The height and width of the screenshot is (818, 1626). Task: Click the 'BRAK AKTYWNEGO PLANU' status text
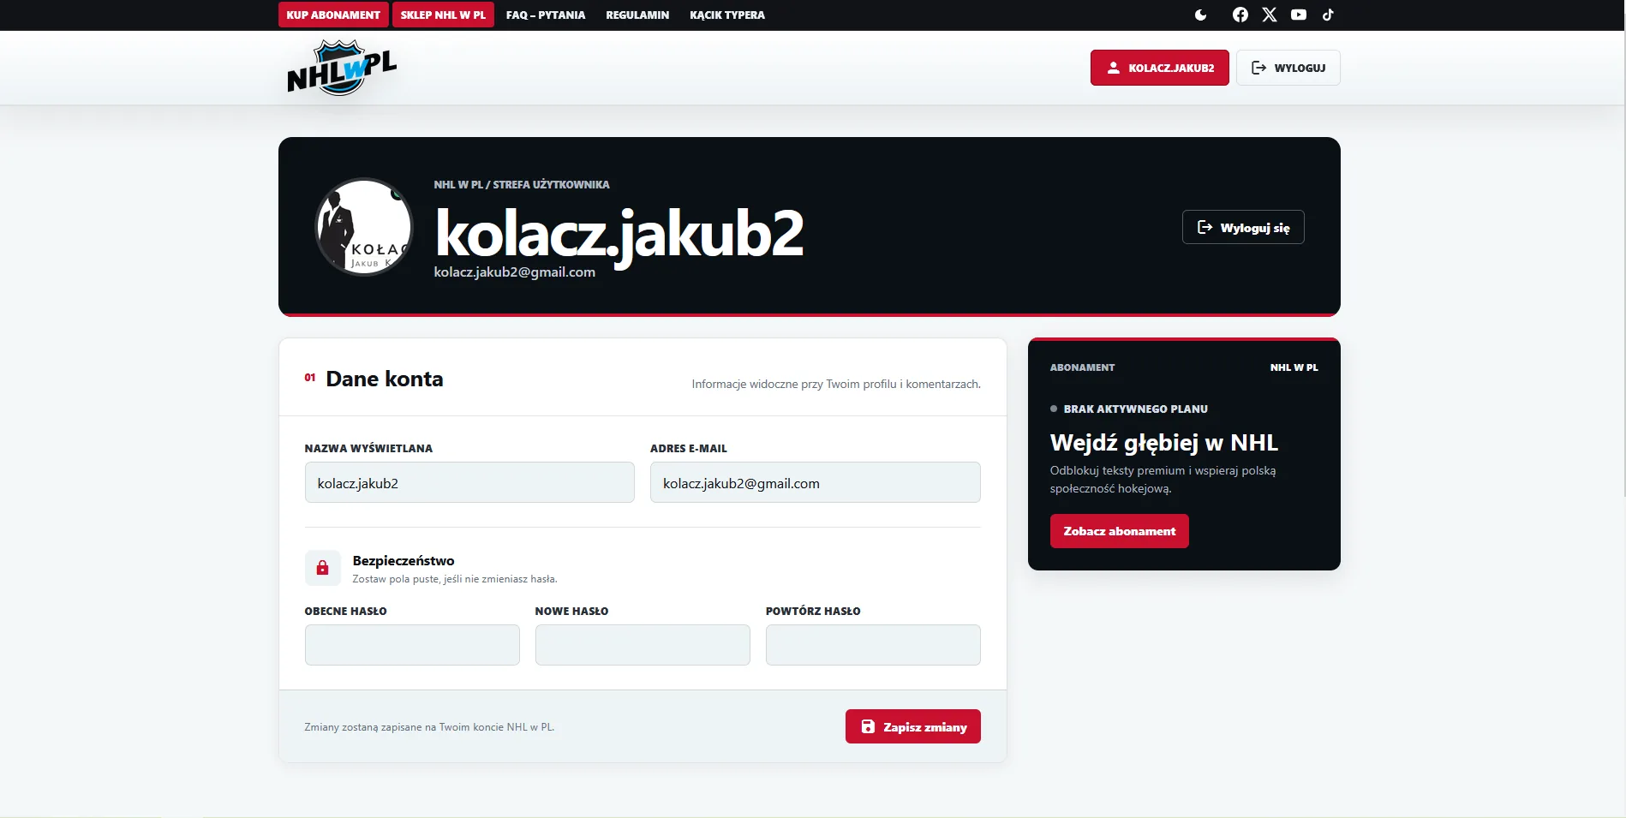1135,409
